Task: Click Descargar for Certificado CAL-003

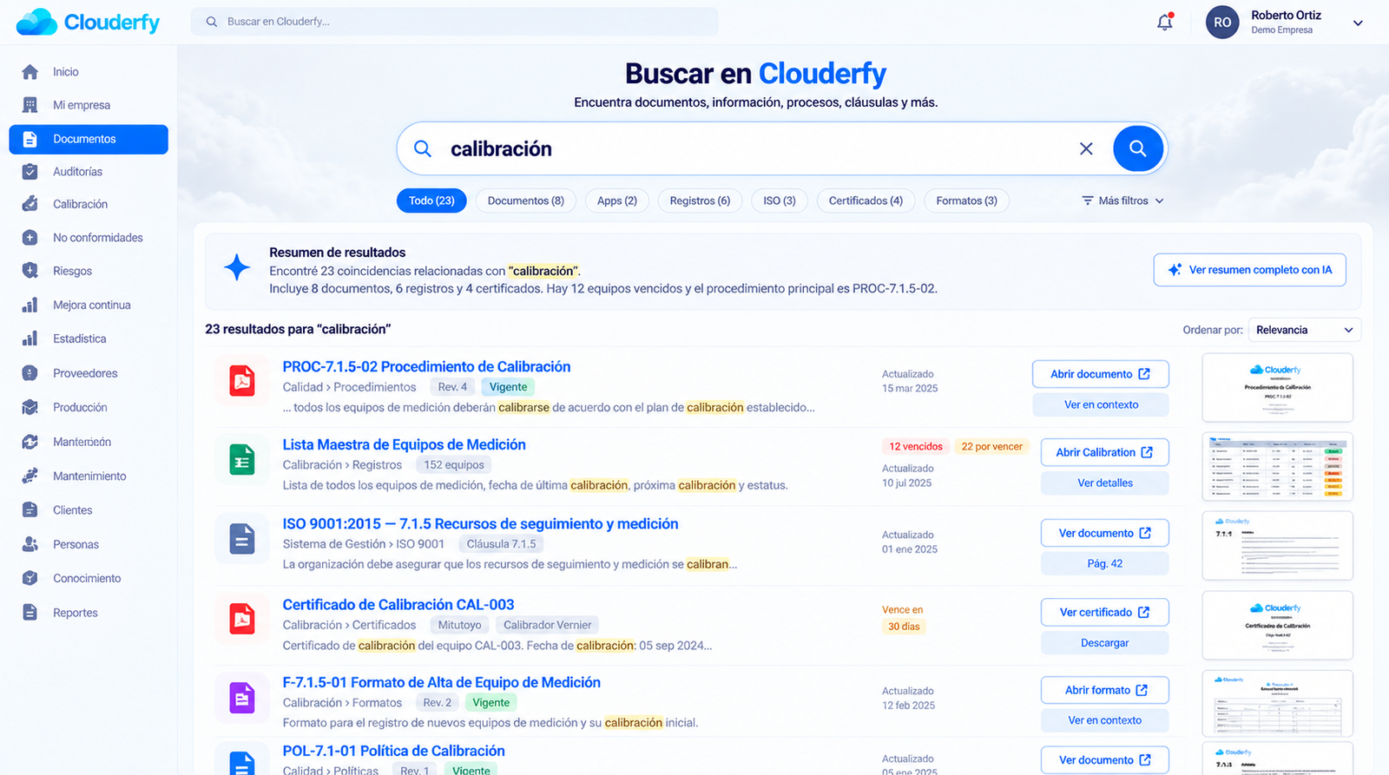Action: [1104, 643]
